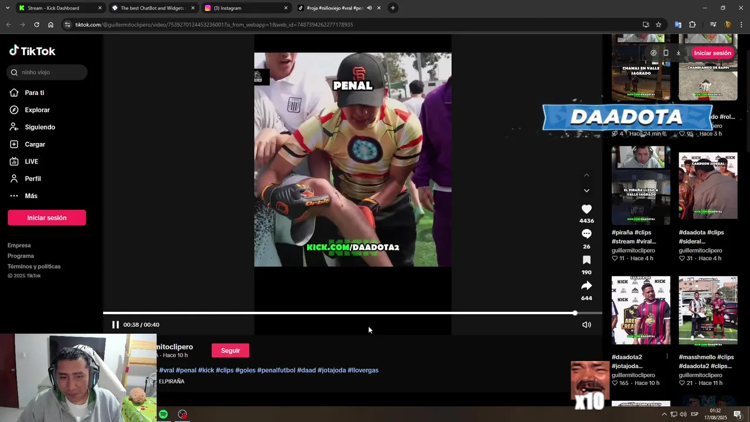The height and width of the screenshot is (422, 750).
Task: Open the #masshmello #clips video thumbnail
Action: click(708, 311)
